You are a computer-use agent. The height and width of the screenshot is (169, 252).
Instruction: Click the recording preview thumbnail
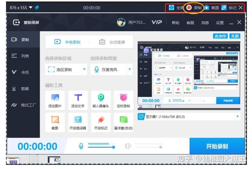(x=189, y=76)
